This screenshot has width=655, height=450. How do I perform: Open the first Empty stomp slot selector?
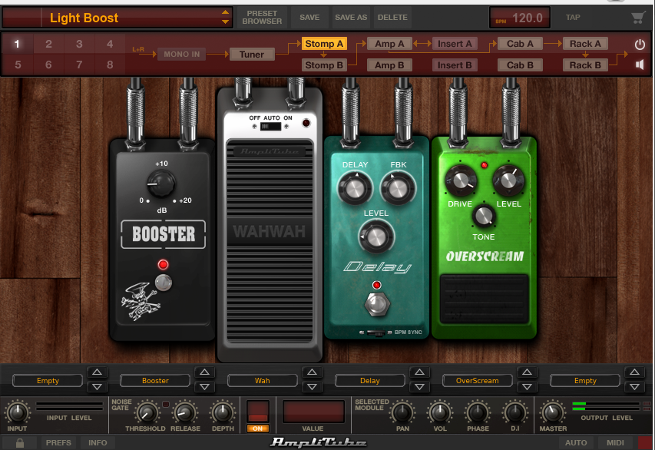[x=48, y=381]
